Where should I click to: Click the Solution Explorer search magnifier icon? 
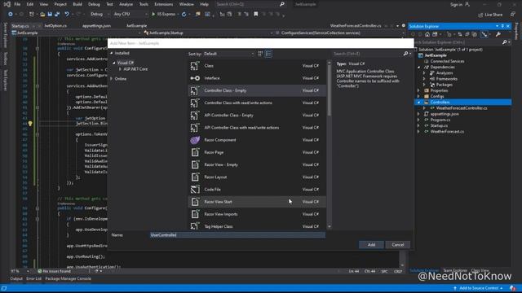(504, 42)
